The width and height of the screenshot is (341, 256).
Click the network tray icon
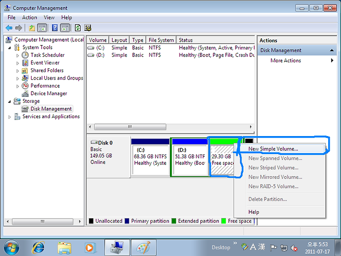pos(284,248)
